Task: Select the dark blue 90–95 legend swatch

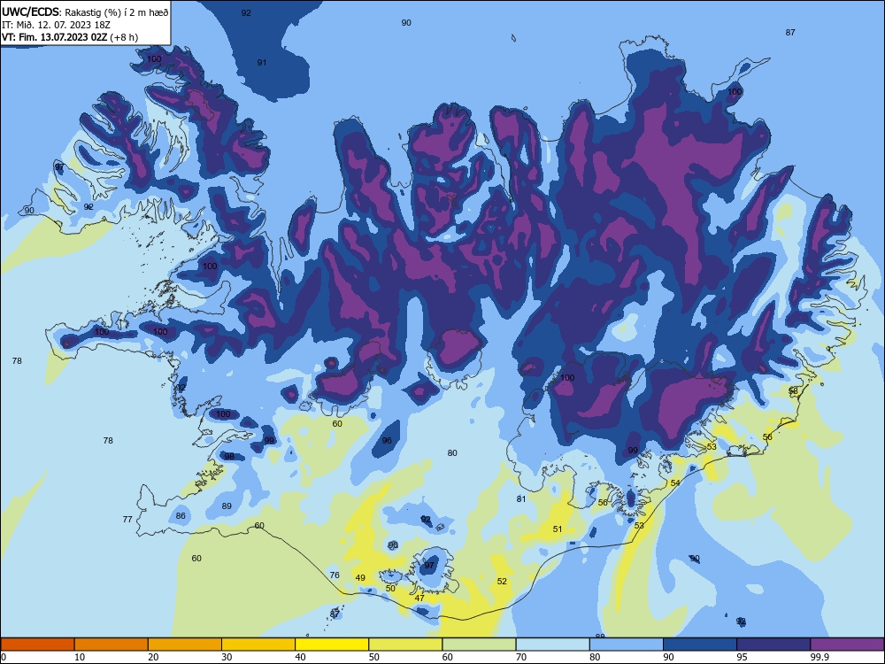Action: point(700,645)
